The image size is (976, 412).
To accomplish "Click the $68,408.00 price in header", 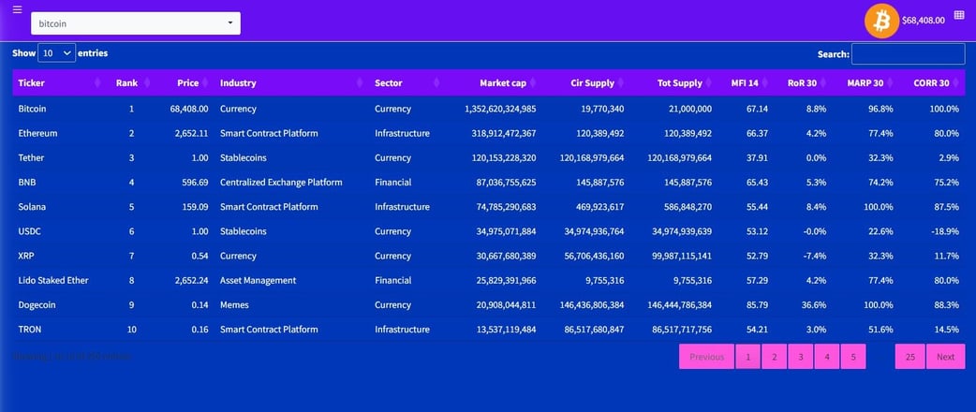I will click(x=924, y=20).
